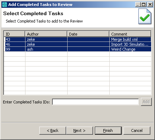Sort table by ID column header
Image resolution: width=155 pixels, height=140 pixels.
click(14, 34)
